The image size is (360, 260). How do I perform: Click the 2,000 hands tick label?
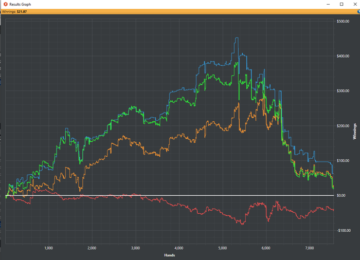pos(92,248)
